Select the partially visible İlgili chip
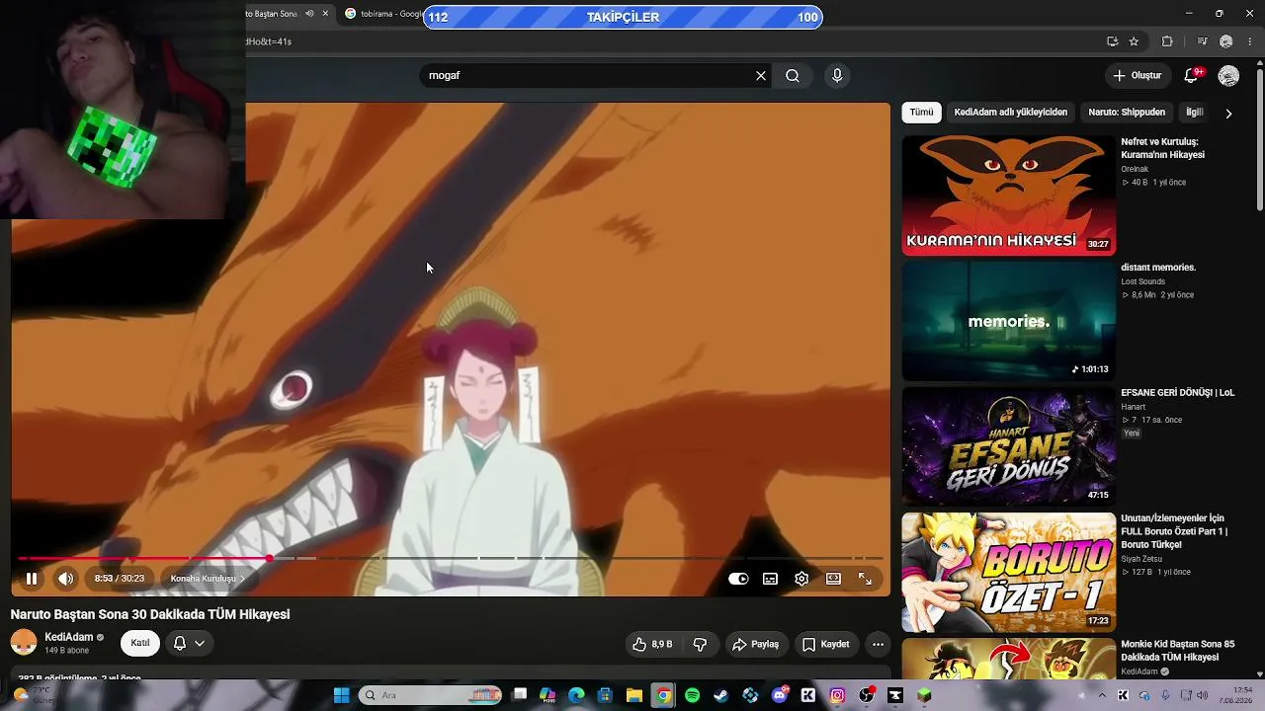Screen dimensions: 1265x711 (1195, 112)
